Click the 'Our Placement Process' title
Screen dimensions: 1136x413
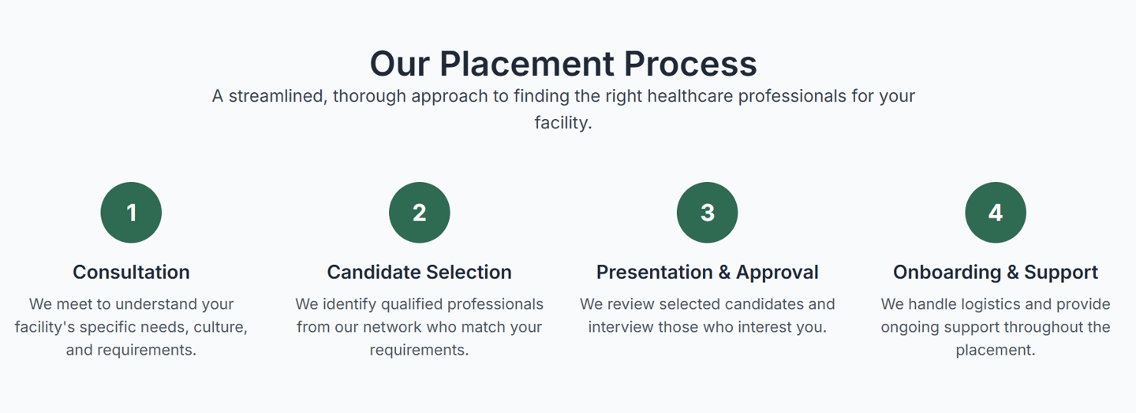pos(563,63)
